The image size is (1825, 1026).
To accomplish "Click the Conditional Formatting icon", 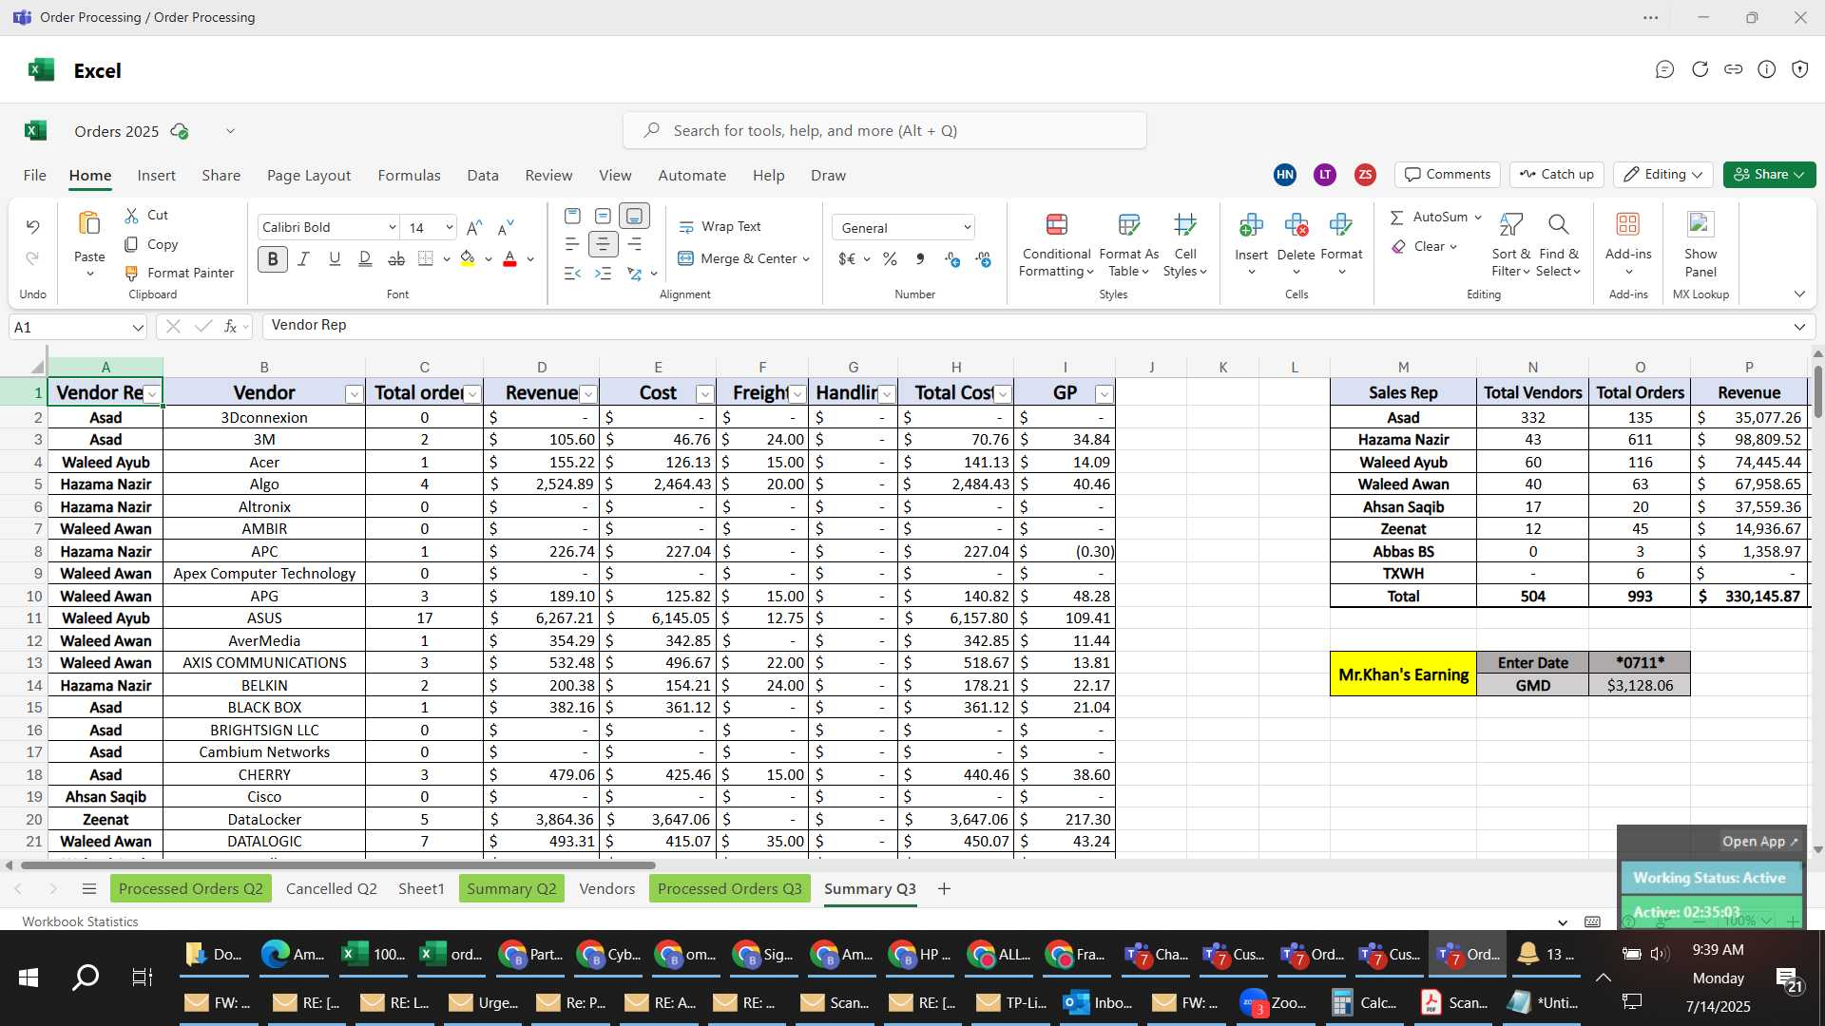I will coord(1056,224).
